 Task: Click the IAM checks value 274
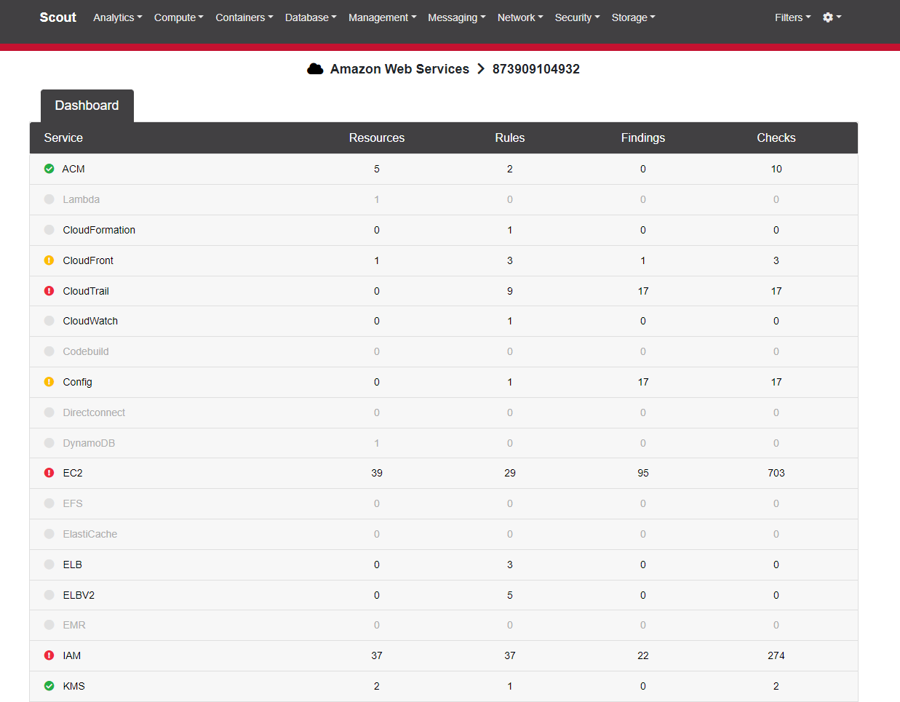pos(776,655)
